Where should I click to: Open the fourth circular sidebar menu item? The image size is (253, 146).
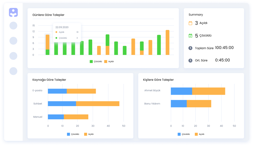[13, 71]
